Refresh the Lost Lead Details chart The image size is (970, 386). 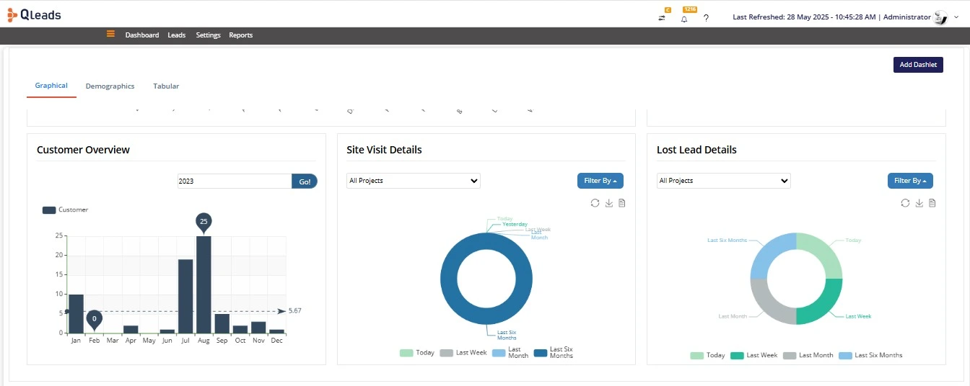(905, 203)
